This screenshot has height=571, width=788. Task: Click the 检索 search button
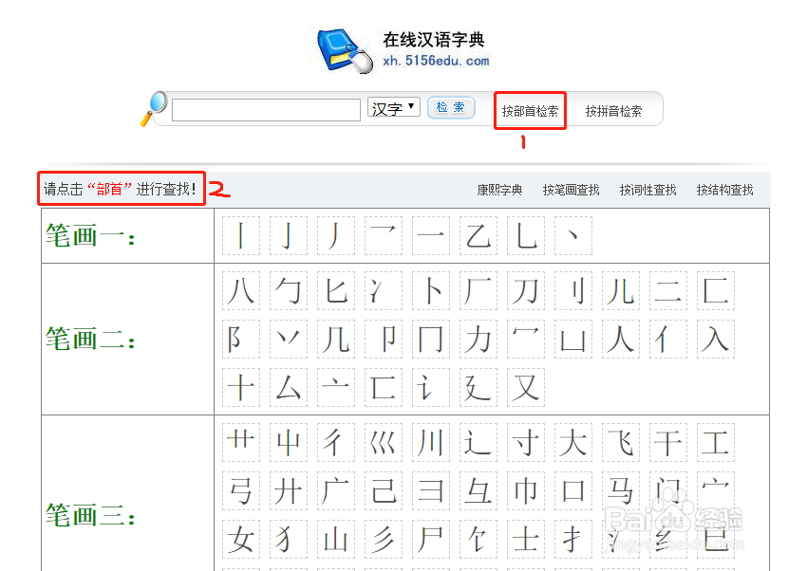coord(451,107)
